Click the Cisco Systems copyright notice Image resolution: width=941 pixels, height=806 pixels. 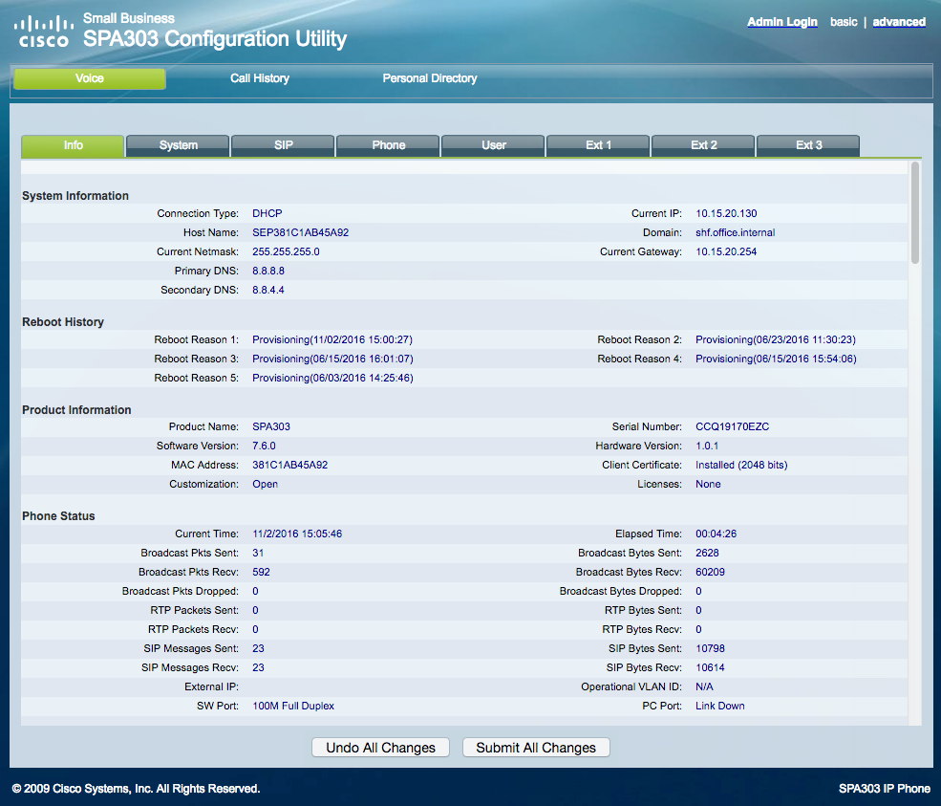[136, 789]
